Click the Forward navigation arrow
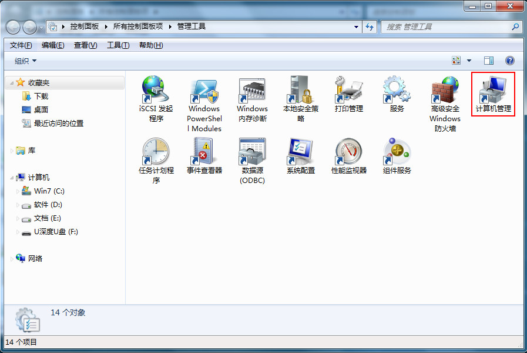Screen dimensions: 527x353 29,27
